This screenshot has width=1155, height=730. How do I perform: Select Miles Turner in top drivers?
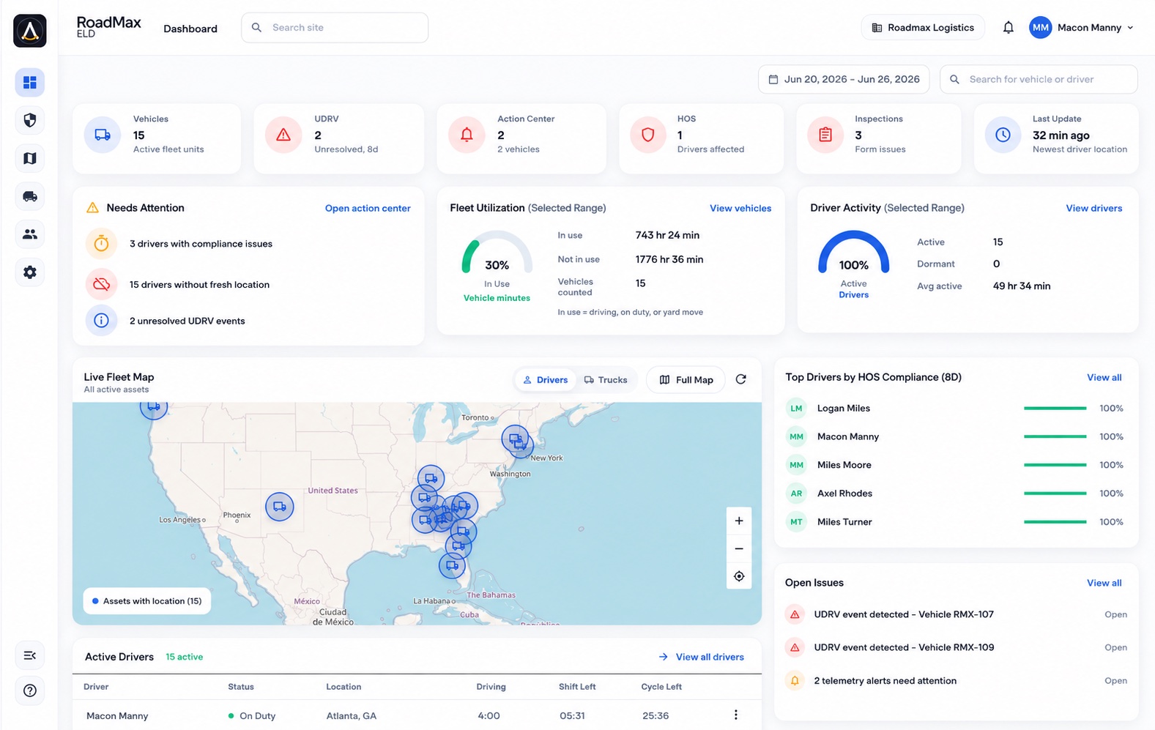pyautogui.click(x=844, y=522)
